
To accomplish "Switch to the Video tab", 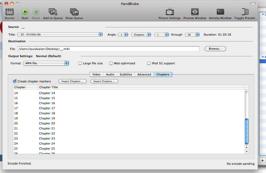I will click(96, 74).
